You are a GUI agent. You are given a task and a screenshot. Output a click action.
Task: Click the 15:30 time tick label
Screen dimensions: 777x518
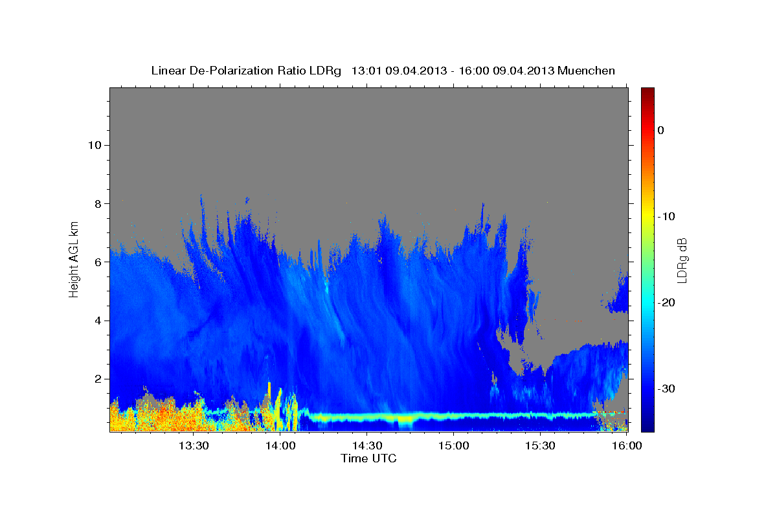tap(539, 445)
